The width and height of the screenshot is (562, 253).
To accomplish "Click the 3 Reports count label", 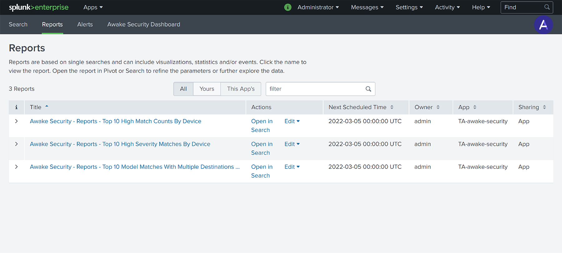I will coord(22,89).
